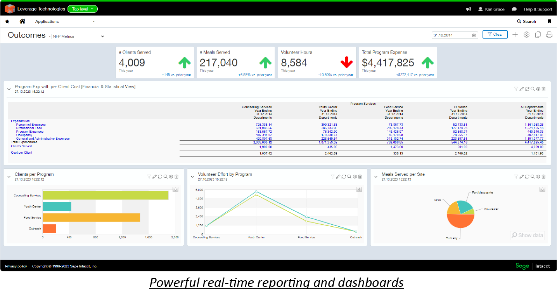Click the plus icon to add component
Image resolution: width=557 pixels, height=295 pixels.
(515, 35)
